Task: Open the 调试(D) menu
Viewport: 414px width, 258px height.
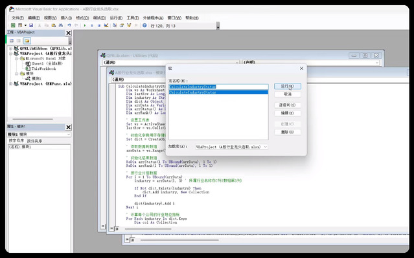Action: point(99,18)
